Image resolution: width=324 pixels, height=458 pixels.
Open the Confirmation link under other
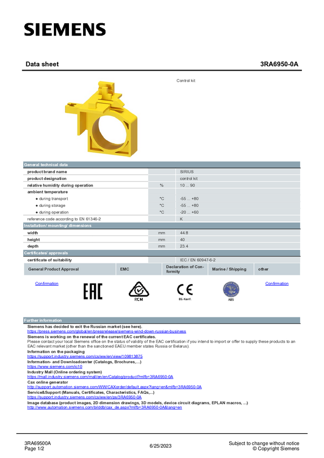(277, 283)
